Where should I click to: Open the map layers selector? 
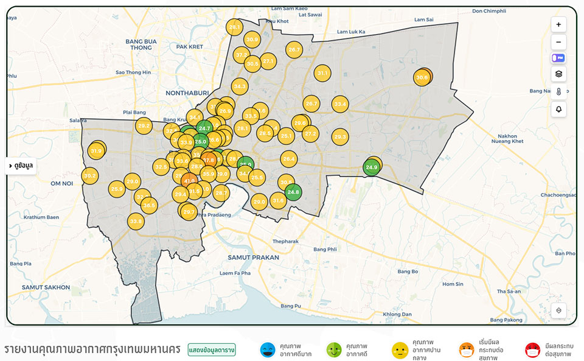tap(558, 74)
